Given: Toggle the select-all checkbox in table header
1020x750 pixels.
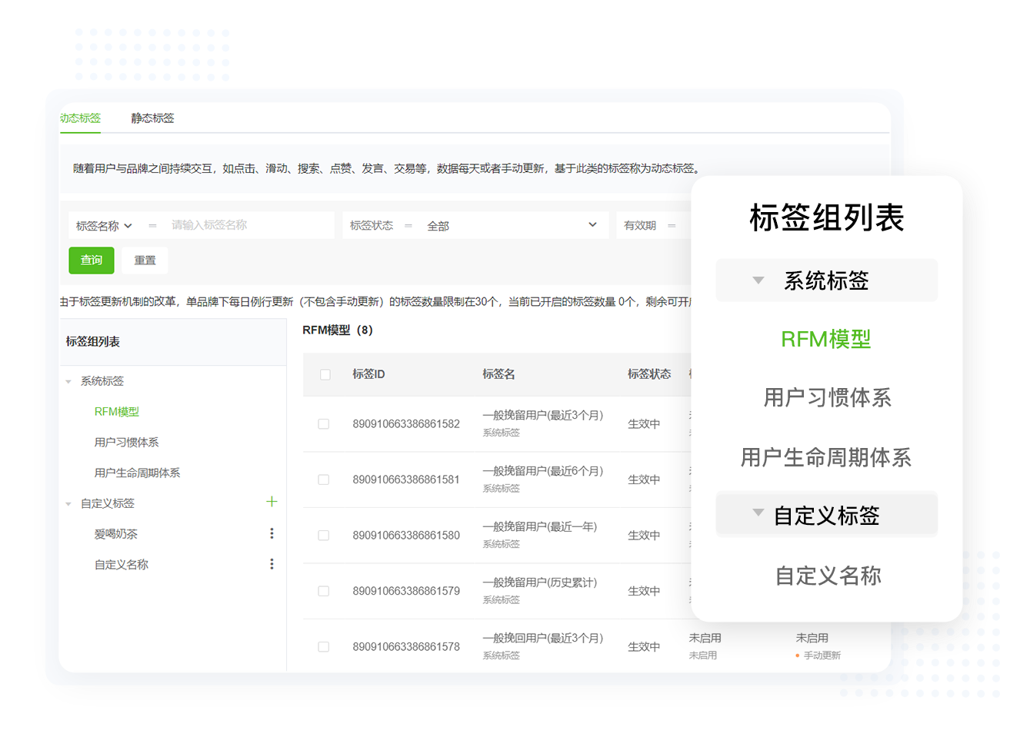Looking at the screenshot, I should point(325,374).
